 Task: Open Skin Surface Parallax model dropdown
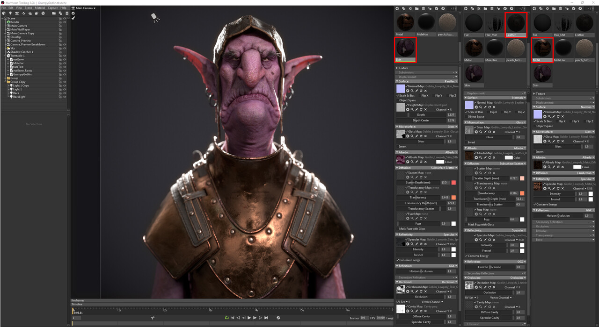[x=450, y=81]
